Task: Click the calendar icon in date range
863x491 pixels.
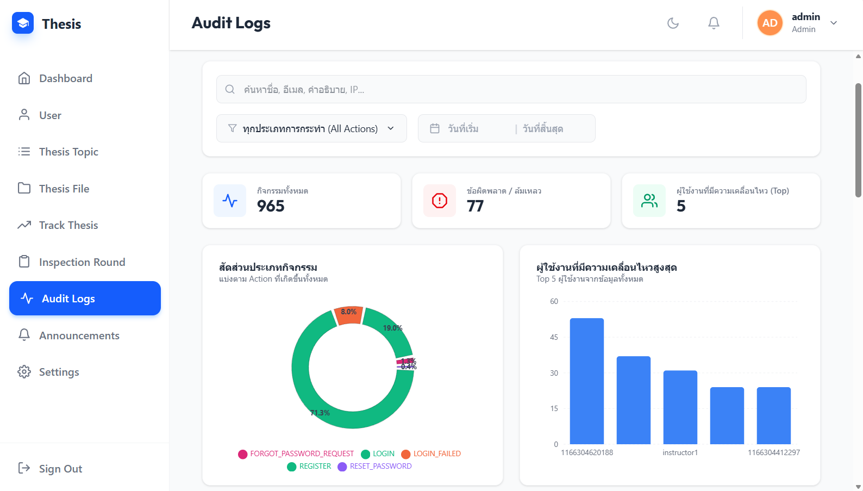Action: (435, 128)
